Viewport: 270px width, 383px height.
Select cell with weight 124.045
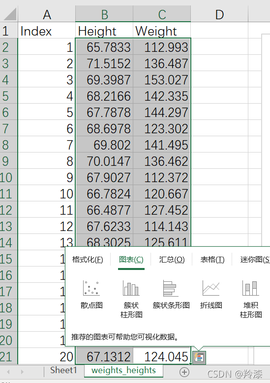tap(162, 356)
